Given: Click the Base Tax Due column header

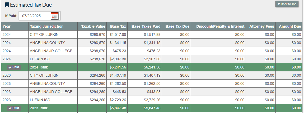Looking at the screenshot, I should 177,26.
